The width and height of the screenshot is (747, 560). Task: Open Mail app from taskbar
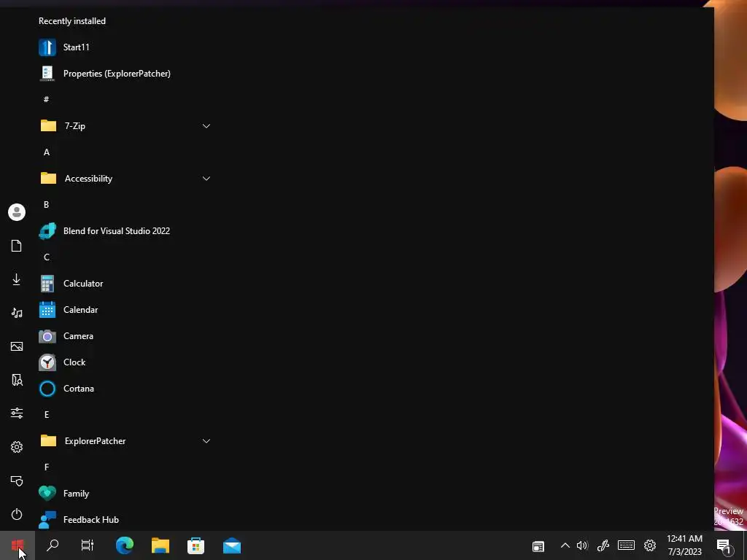click(x=232, y=545)
